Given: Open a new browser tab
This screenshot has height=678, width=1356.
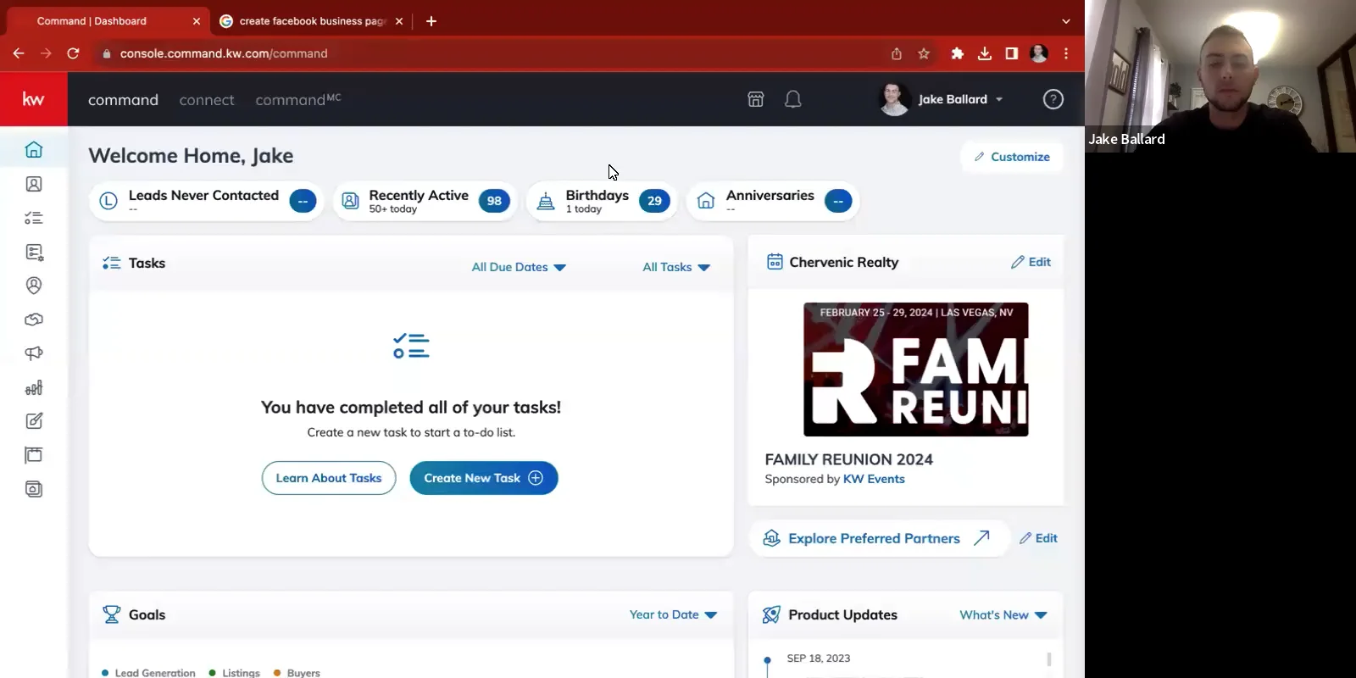Looking at the screenshot, I should click(x=431, y=21).
